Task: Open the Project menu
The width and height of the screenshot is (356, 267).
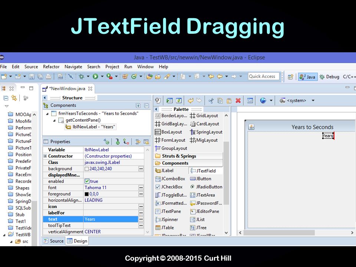Action: pyautogui.click(x=112, y=66)
